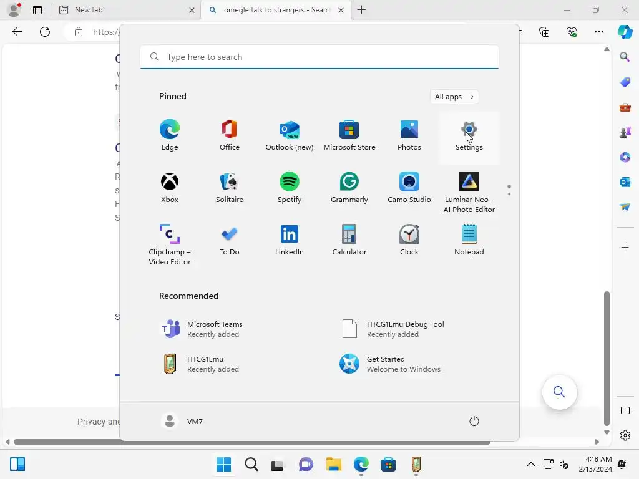Image resolution: width=639 pixels, height=479 pixels.
Task: Open Edge from pinned apps
Action: [170, 136]
